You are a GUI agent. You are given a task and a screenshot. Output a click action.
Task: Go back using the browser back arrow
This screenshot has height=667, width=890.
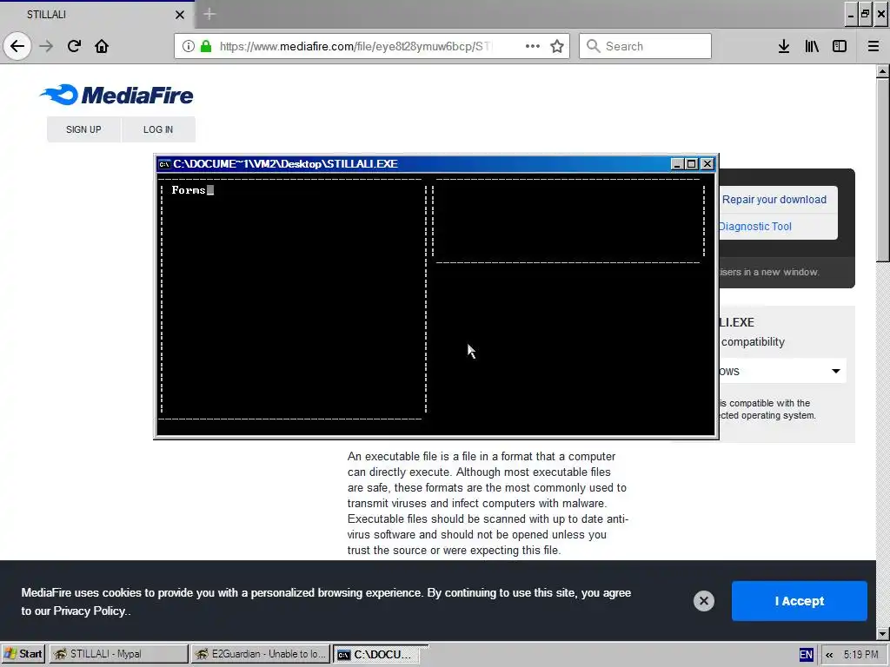pyautogui.click(x=17, y=46)
